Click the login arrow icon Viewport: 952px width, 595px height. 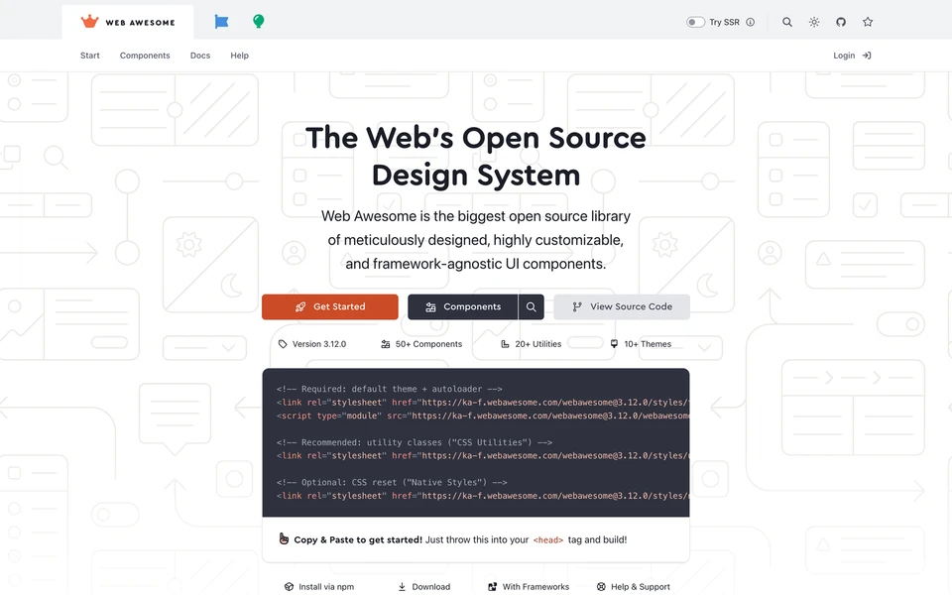(867, 56)
